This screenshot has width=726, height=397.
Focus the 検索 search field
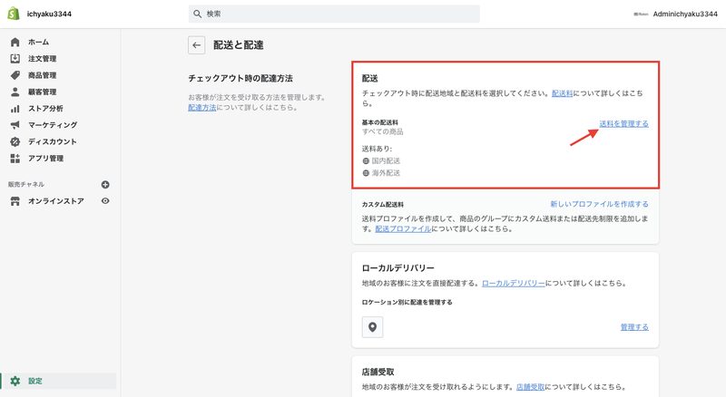pyautogui.click(x=334, y=14)
